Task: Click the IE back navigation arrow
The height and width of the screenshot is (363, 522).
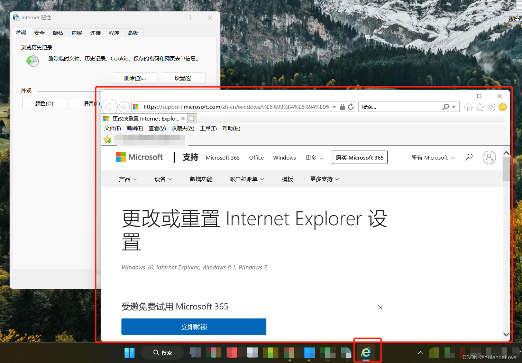Action: point(110,107)
